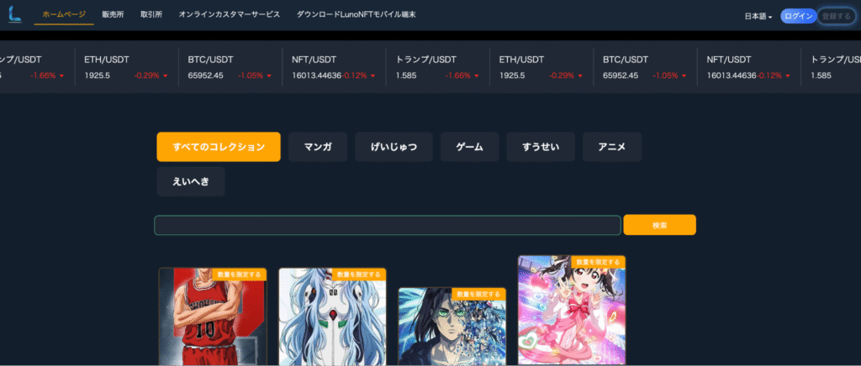Open the blue-haired character NFT card
This screenshot has width=861, height=366.
coord(332,316)
